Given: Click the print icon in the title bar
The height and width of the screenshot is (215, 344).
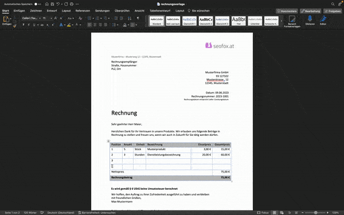Looking at the screenshot, I should 72,4.
